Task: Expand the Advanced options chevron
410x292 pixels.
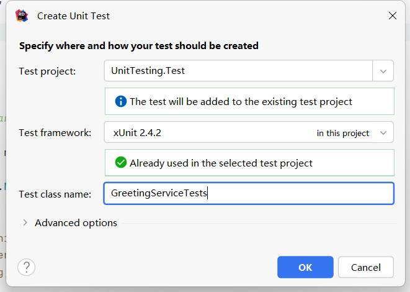Action: (x=25, y=222)
